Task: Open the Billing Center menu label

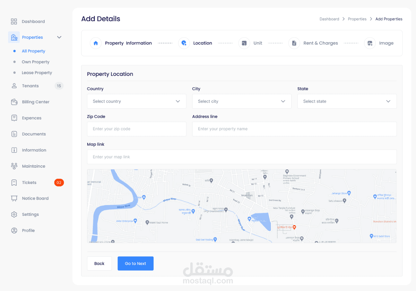Action: tap(36, 102)
